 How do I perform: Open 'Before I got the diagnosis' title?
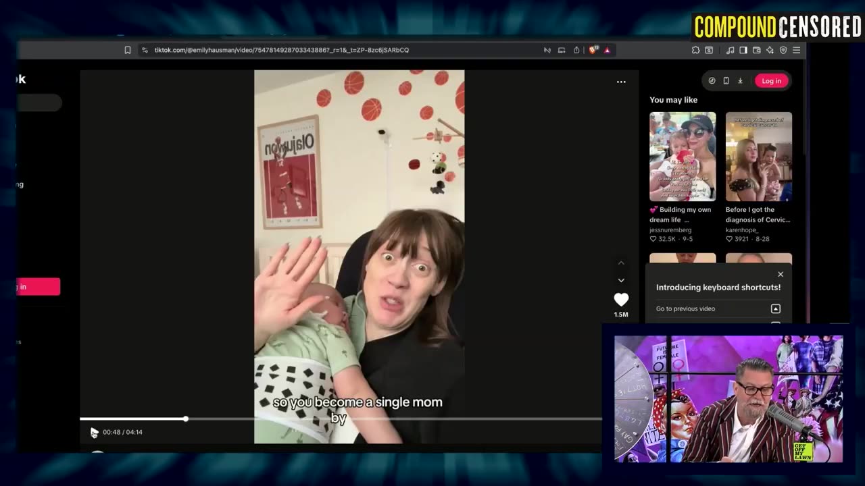[758, 215]
